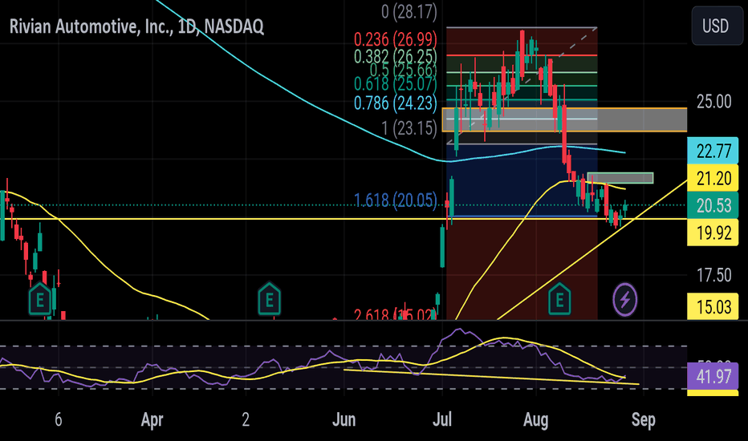Select the 22.77 cyan price label
The width and height of the screenshot is (748, 441).
[713, 151]
